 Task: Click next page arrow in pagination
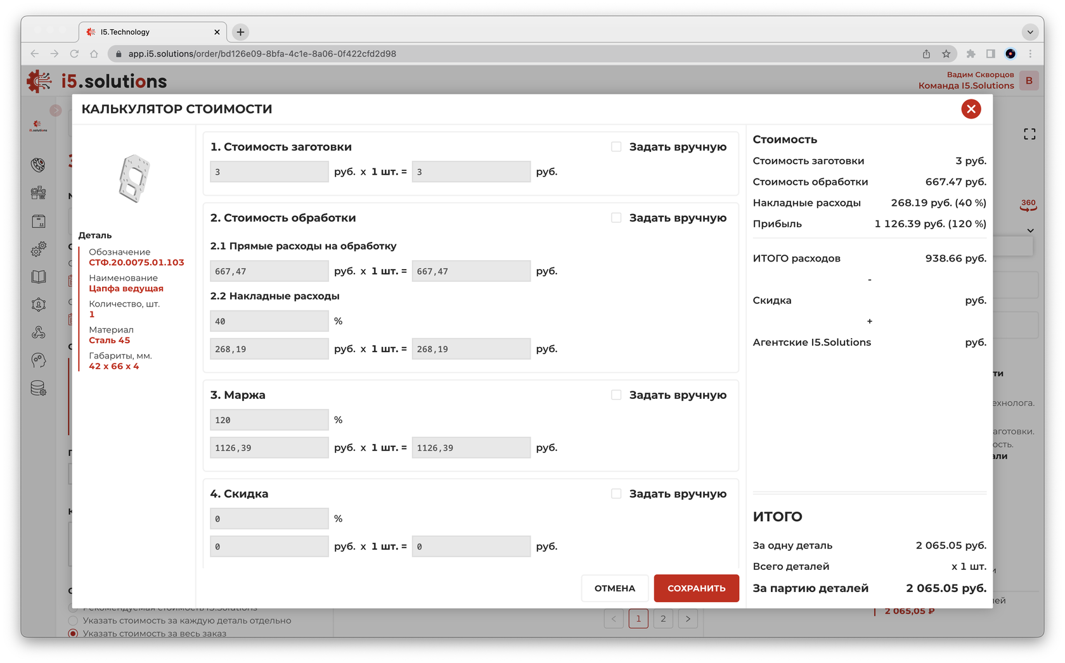(x=688, y=619)
